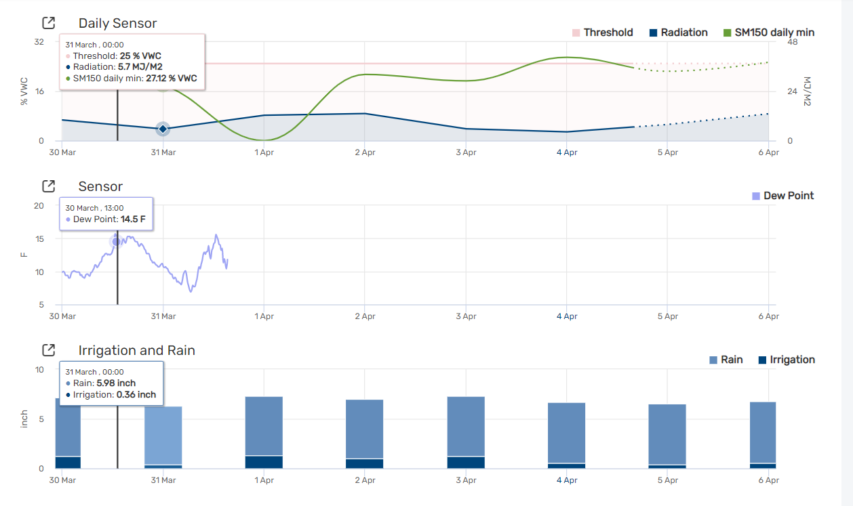Select the 4 Apr date label on Daily Sensor
Viewport: 853px width, 506px height.
click(567, 152)
